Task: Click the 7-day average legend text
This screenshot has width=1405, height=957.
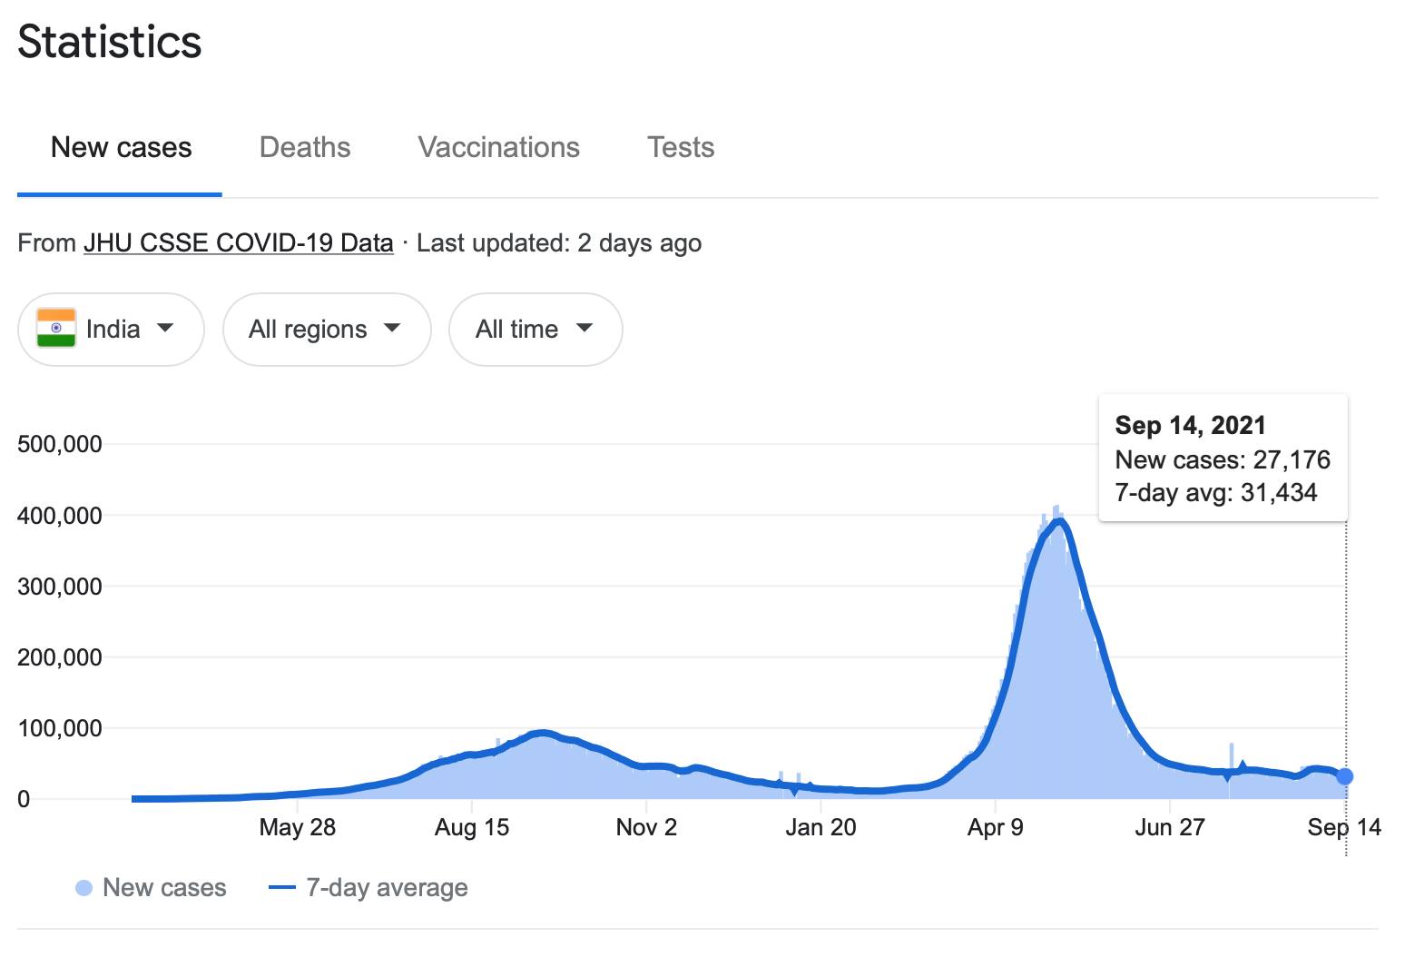Action: pyautogui.click(x=387, y=888)
